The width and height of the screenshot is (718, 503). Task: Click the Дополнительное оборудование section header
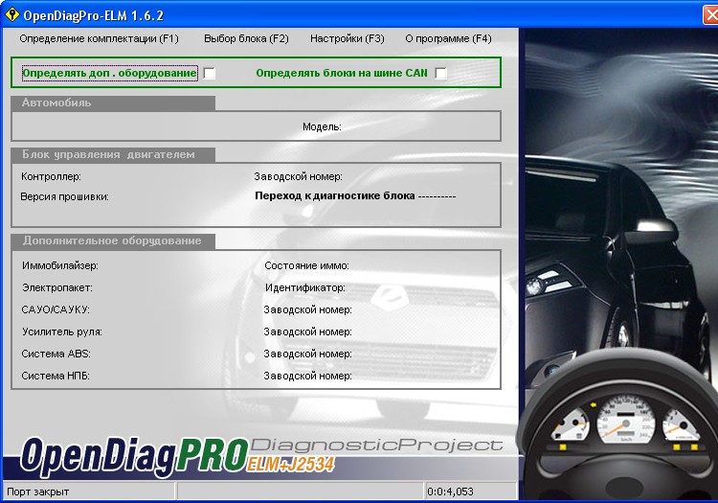112,240
